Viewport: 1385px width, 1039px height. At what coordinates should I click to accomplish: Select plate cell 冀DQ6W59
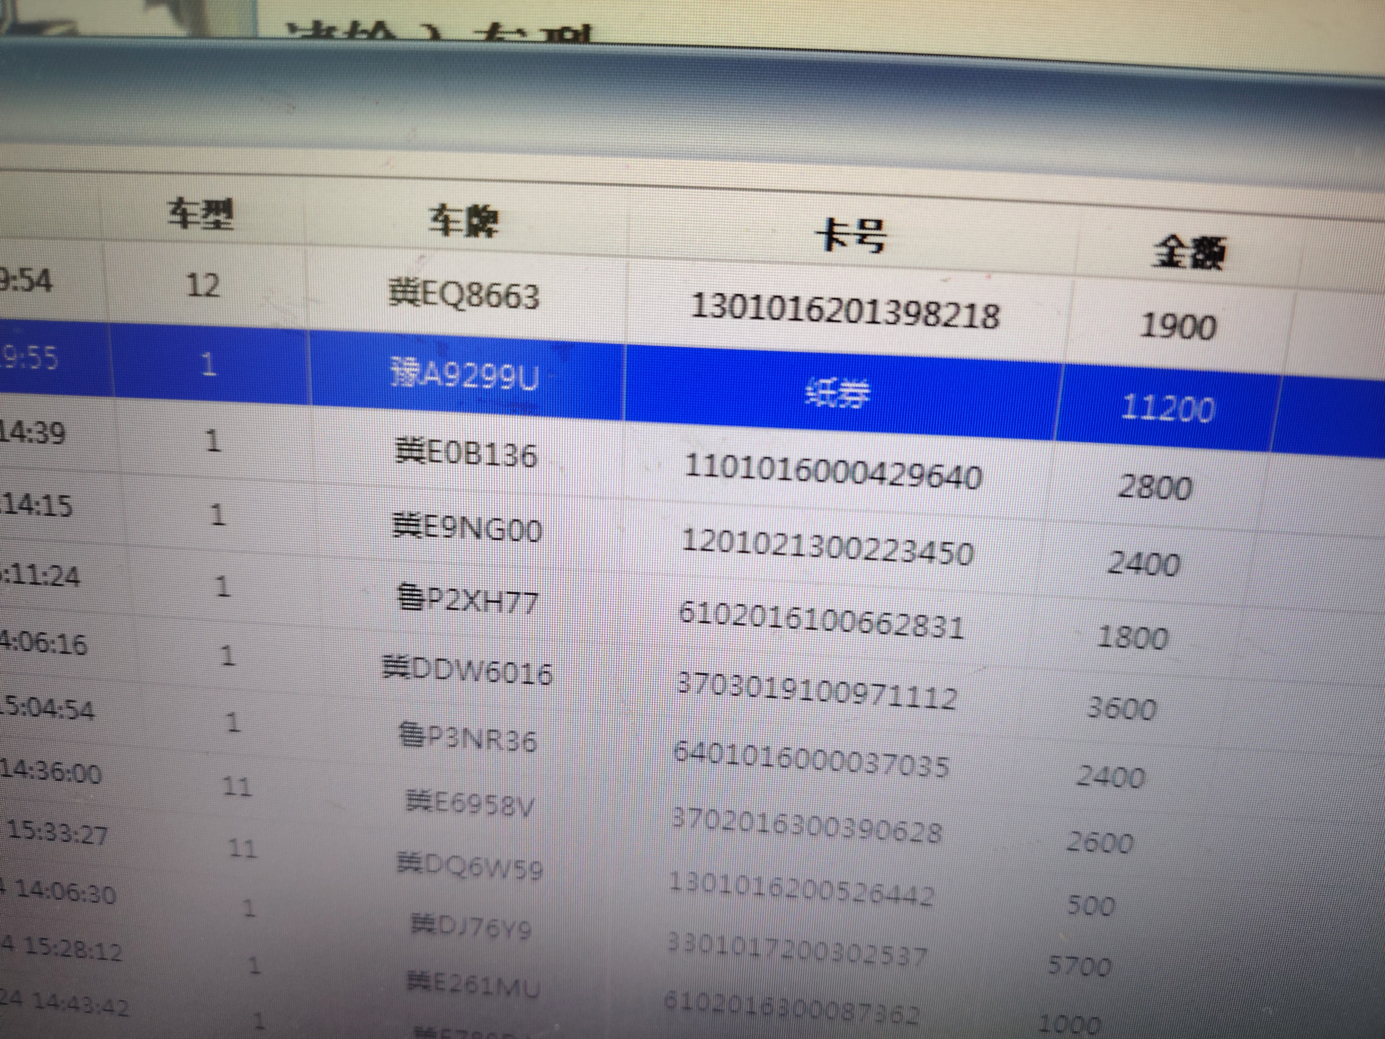coord(470,867)
